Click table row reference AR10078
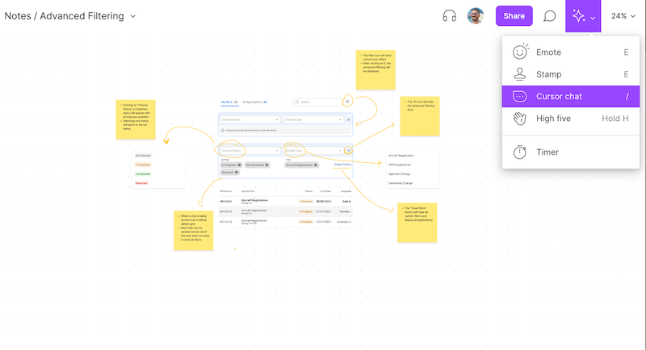Image resolution: width=646 pixels, height=350 pixels. (x=225, y=211)
